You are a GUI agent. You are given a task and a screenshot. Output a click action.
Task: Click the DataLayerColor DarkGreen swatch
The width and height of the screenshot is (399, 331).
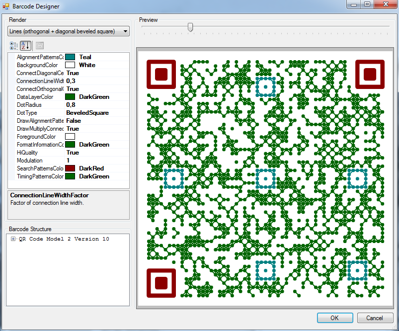[70, 97]
